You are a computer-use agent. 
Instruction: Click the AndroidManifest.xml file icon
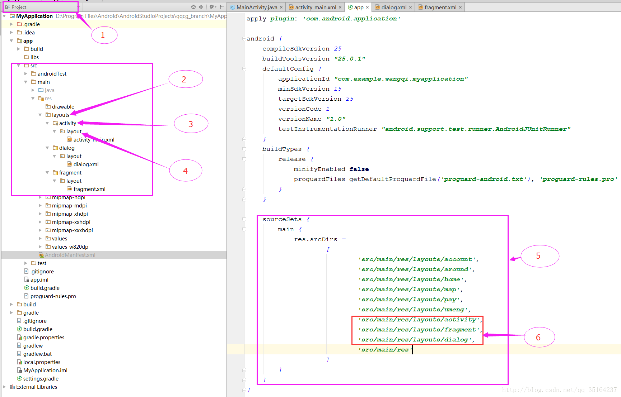[x=41, y=255]
